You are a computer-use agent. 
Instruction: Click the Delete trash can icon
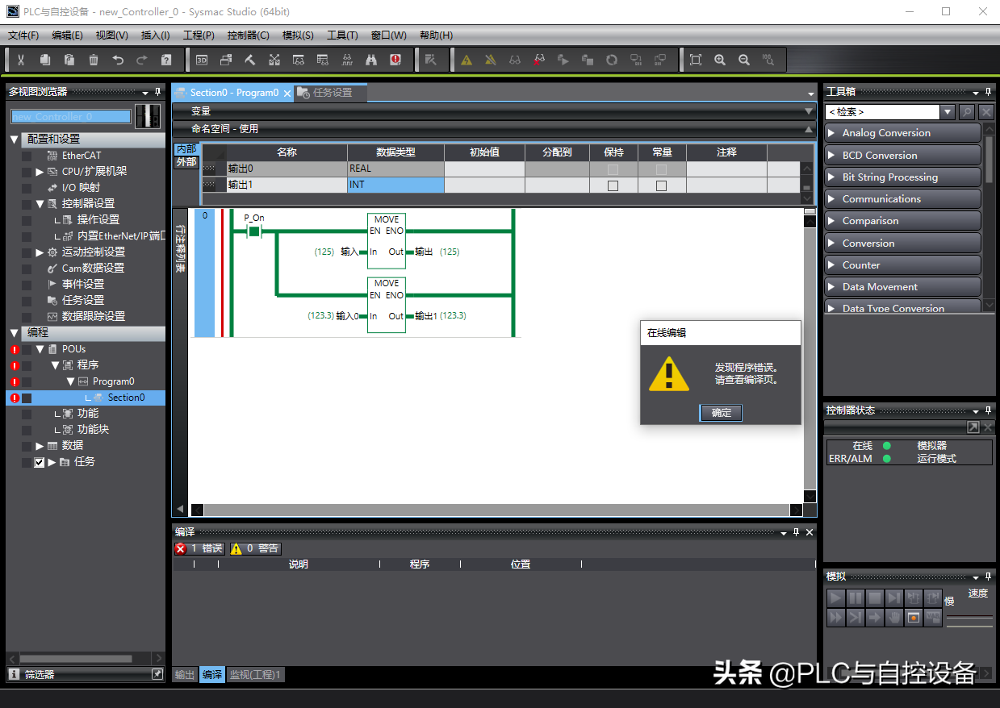click(94, 60)
